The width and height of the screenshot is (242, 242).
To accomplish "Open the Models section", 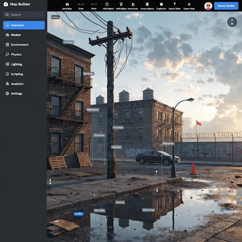I will tap(24, 35).
